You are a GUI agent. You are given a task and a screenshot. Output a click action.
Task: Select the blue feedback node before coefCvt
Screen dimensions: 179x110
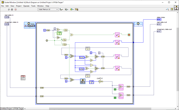[x=92, y=82]
